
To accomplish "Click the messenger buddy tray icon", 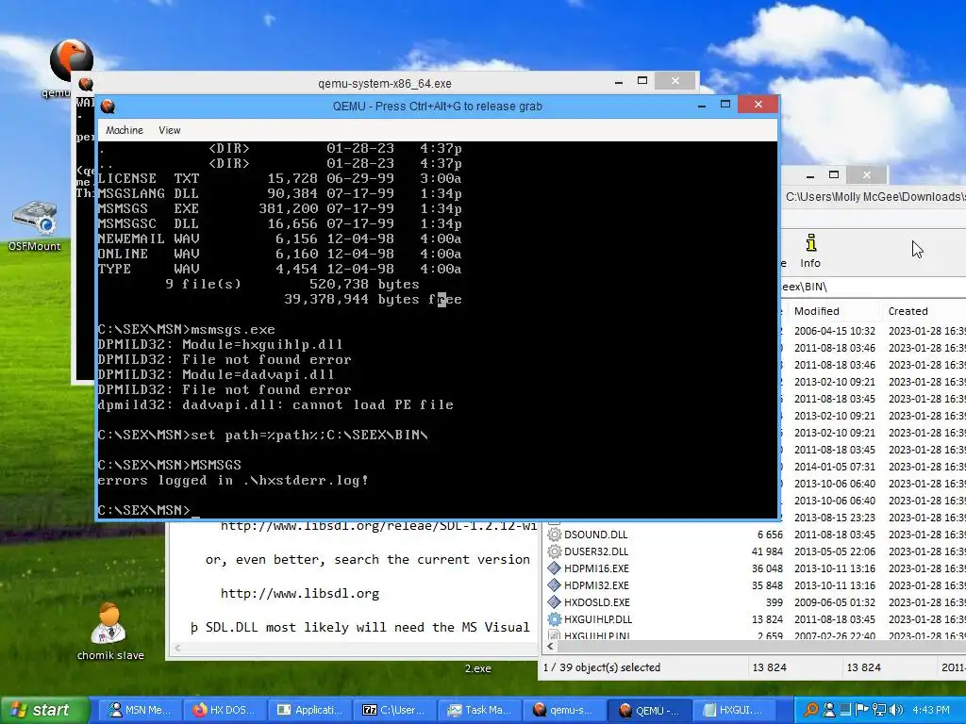I will [829, 710].
